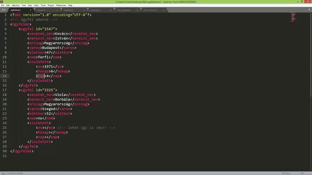Open the View menu
This screenshot has height=175, width=312.
pyautogui.click(x=30, y=5)
